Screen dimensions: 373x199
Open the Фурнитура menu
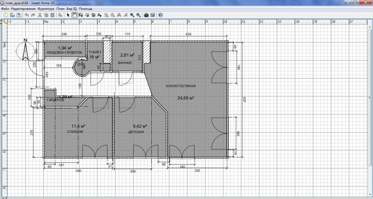pos(46,9)
